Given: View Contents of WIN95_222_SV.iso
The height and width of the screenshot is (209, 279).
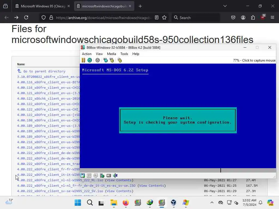Looking at the screenshot, I should tap(119, 191).
